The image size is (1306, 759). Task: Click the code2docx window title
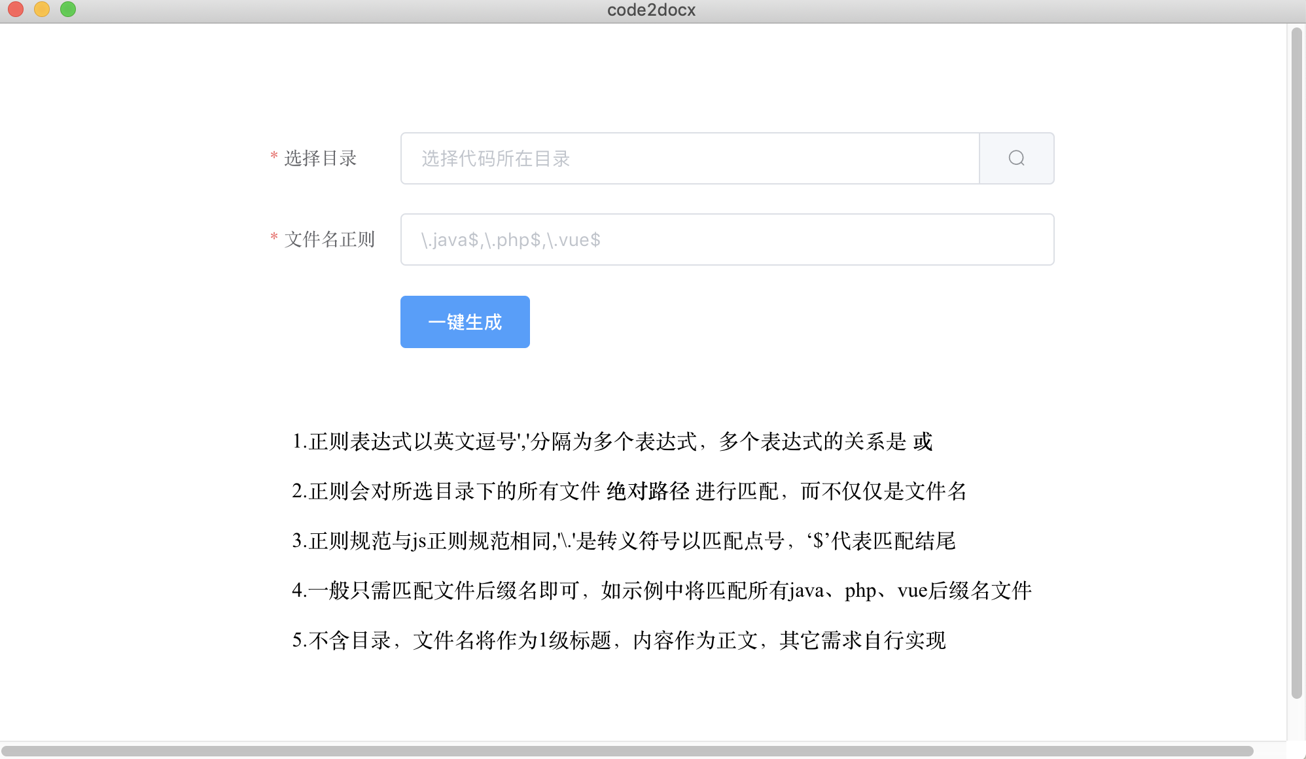tap(651, 10)
